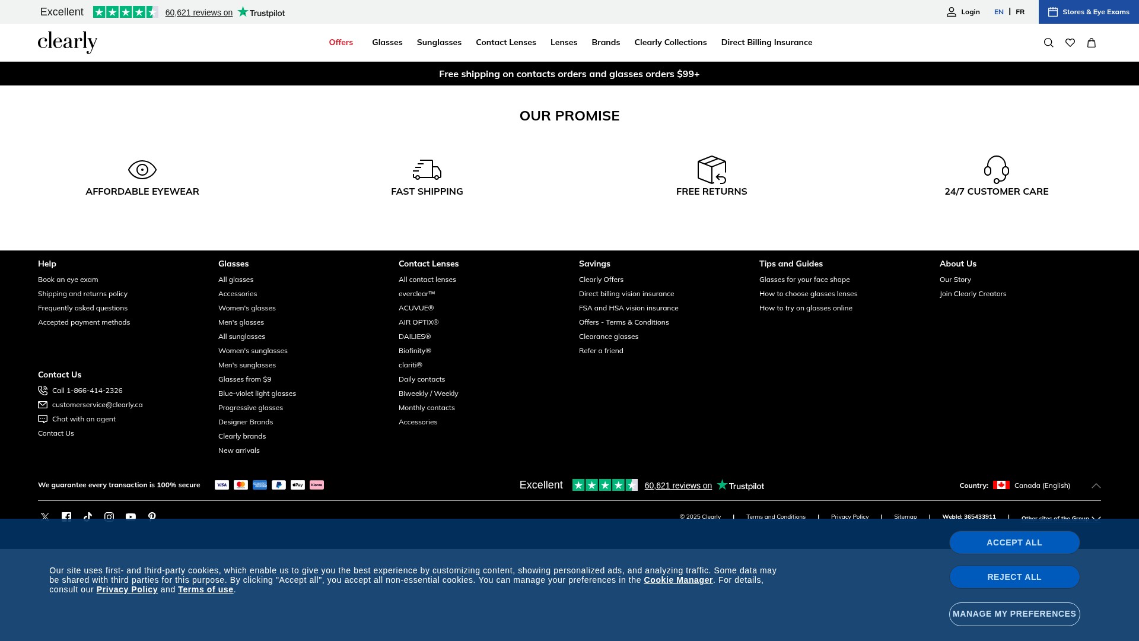Expand the Country selector chevron

tap(1096, 485)
